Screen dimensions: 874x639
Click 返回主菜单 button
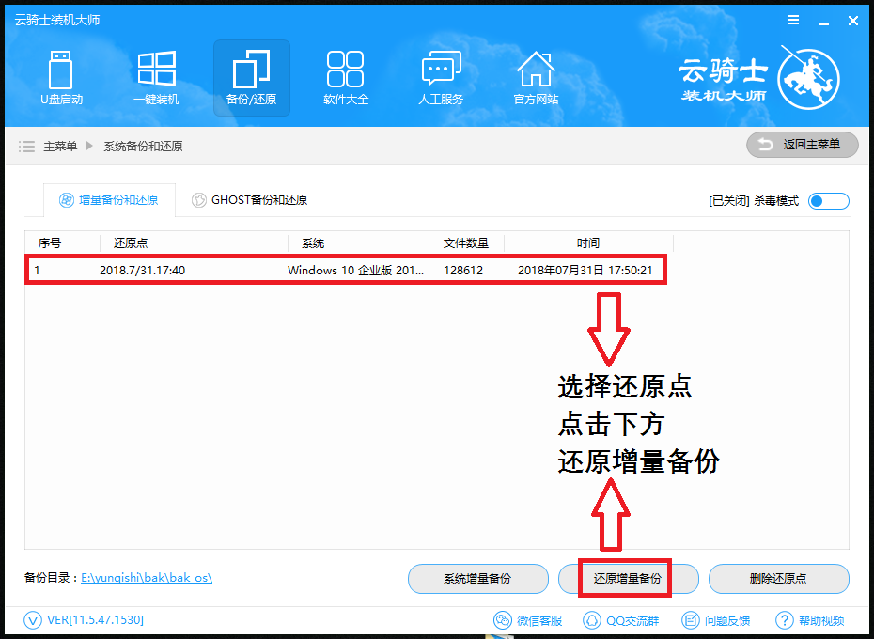[x=802, y=145]
